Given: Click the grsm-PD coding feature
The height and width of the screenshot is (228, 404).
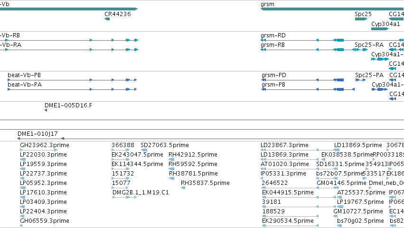Looking at the screenshot, I should pyautogui.click(x=303, y=80).
